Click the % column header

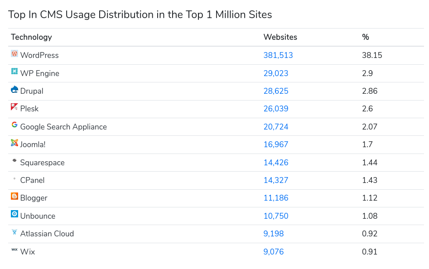pyautogui.click(x=365, y=37)
